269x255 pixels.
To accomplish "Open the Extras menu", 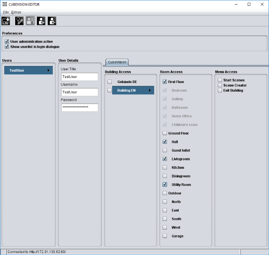I will 16,12.
